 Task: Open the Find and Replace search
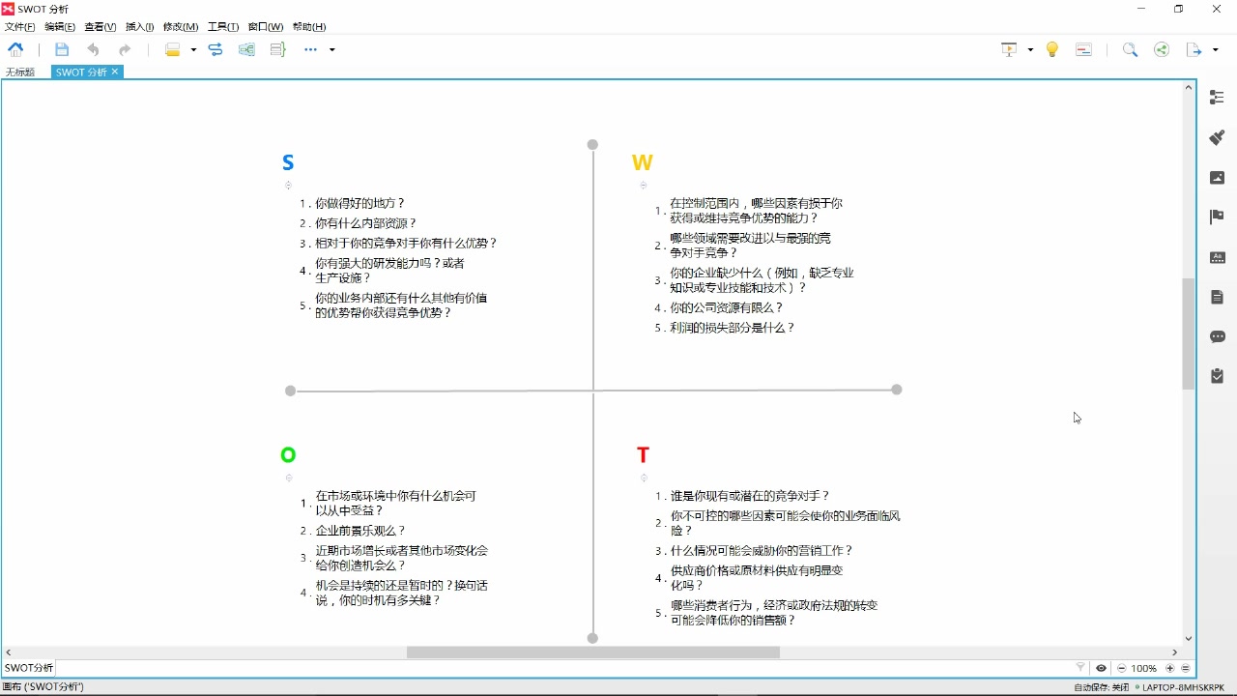[1131, 48]
